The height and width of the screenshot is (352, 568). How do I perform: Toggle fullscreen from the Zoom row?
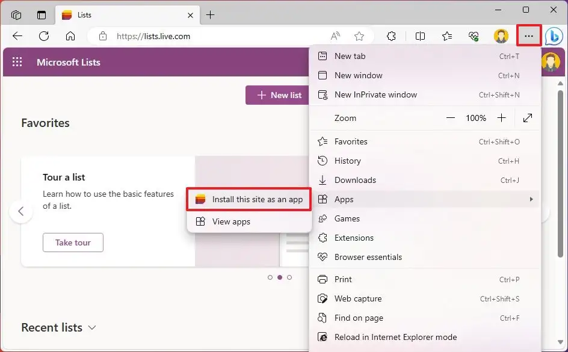click(x=528, y=118)
